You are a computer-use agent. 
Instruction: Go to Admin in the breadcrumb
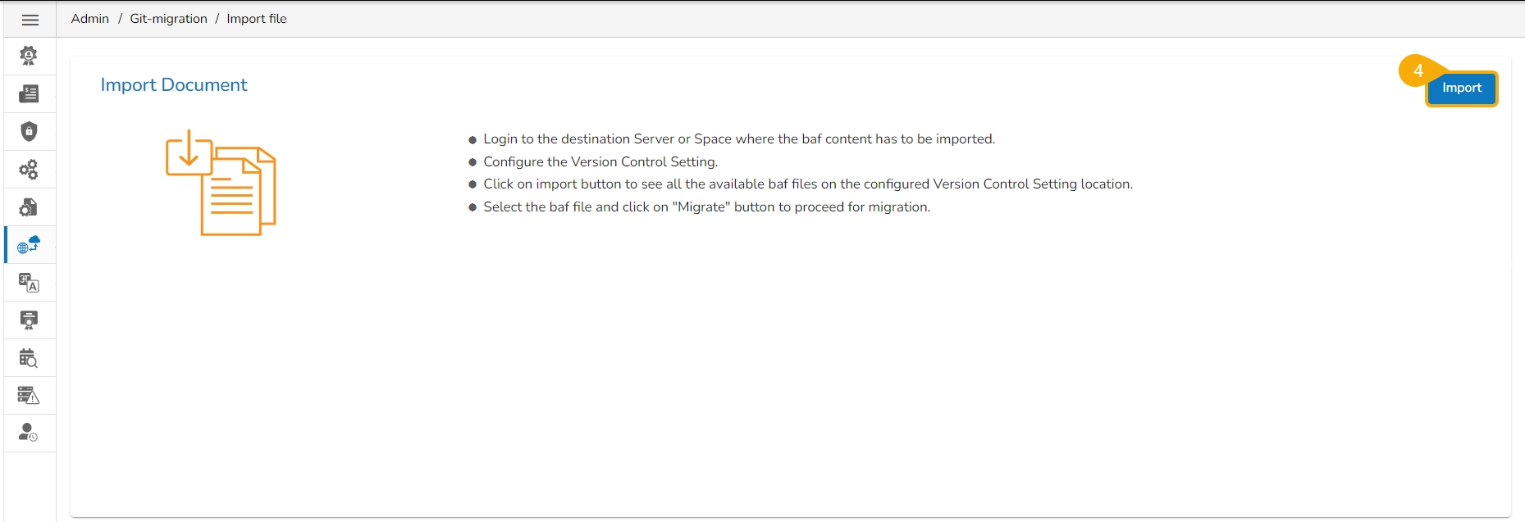(90, 19)
